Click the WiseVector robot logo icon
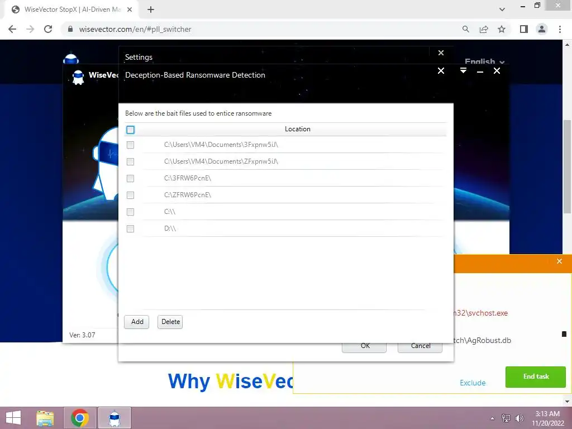Screen dimensions: 572x429 click(x=78, y=77)
